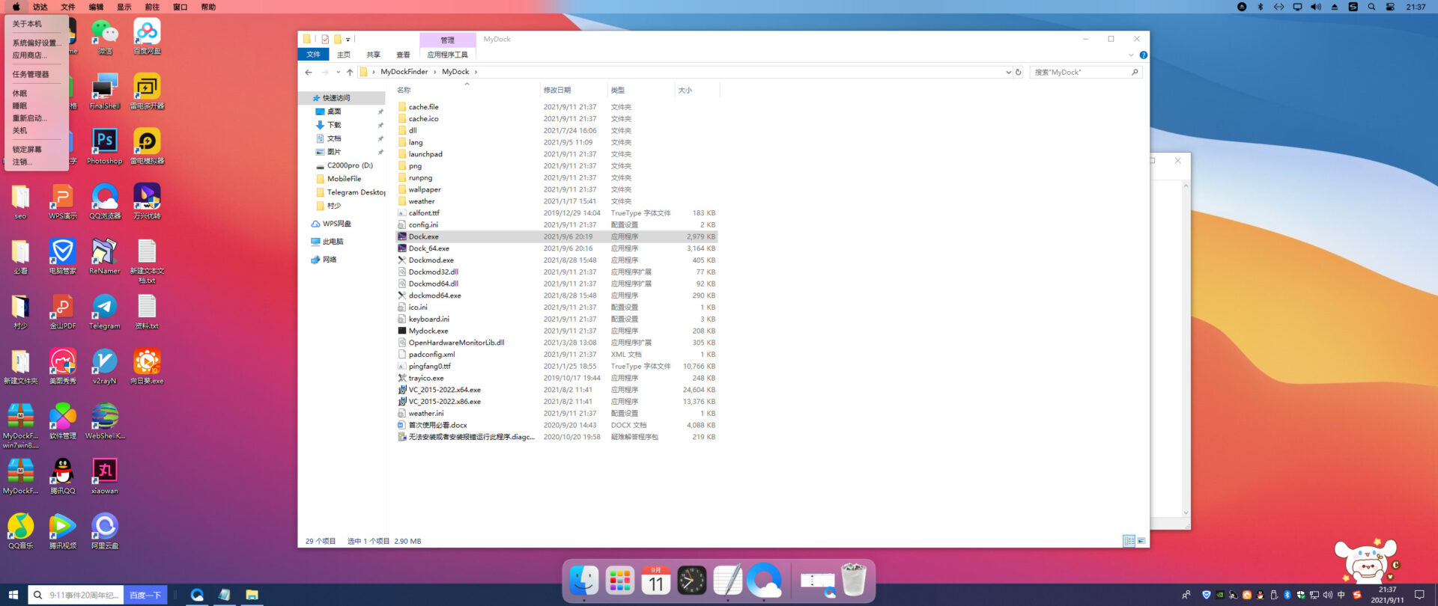The image size is (1438, 606).
Task: Open Launchpad icon in the dock
Action: pyautogui.click(x=620, y=580)
